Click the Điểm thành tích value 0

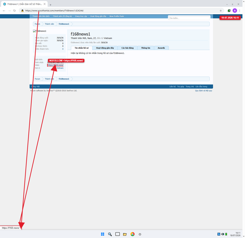[63, 49]
